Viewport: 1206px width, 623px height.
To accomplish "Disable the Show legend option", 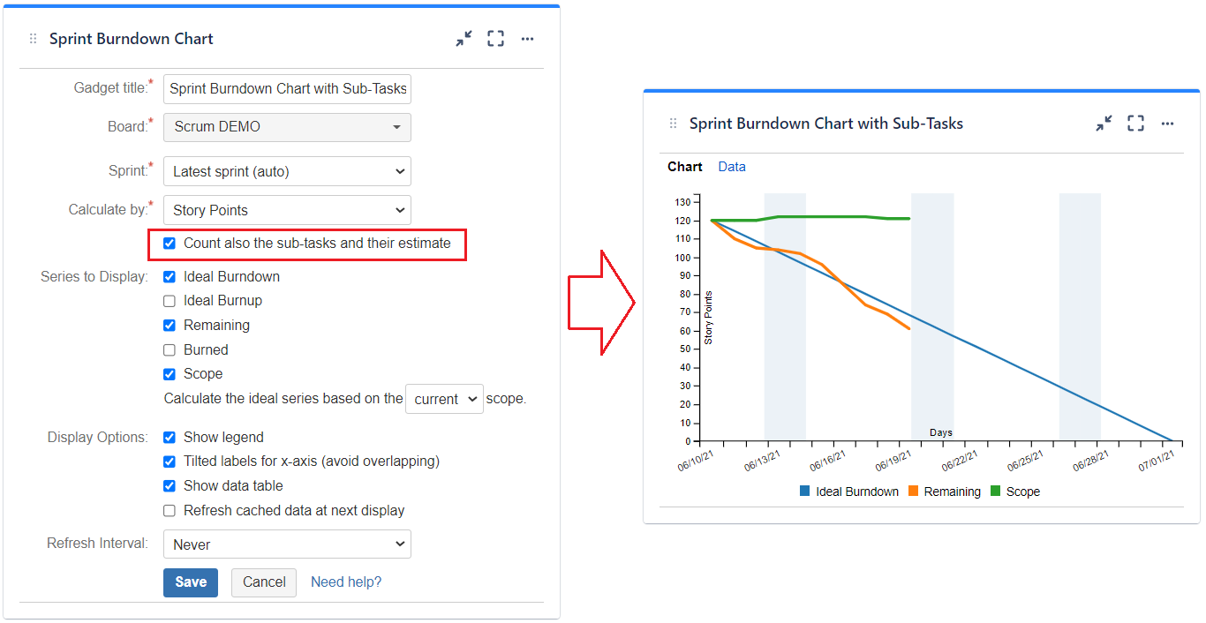I will coord(169,437).
